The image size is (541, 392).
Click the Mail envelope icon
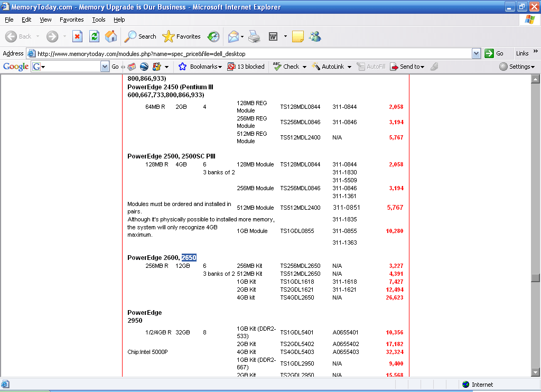tap(233, 36)
